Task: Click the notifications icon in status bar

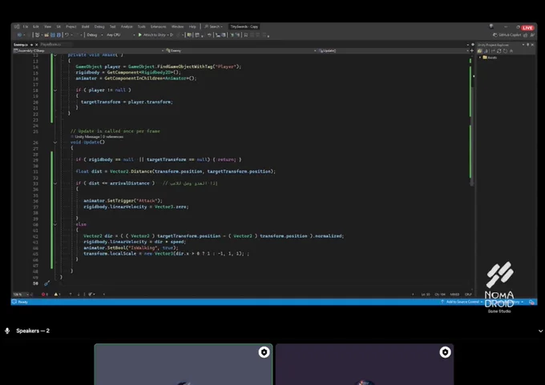Action: (531, 302)
